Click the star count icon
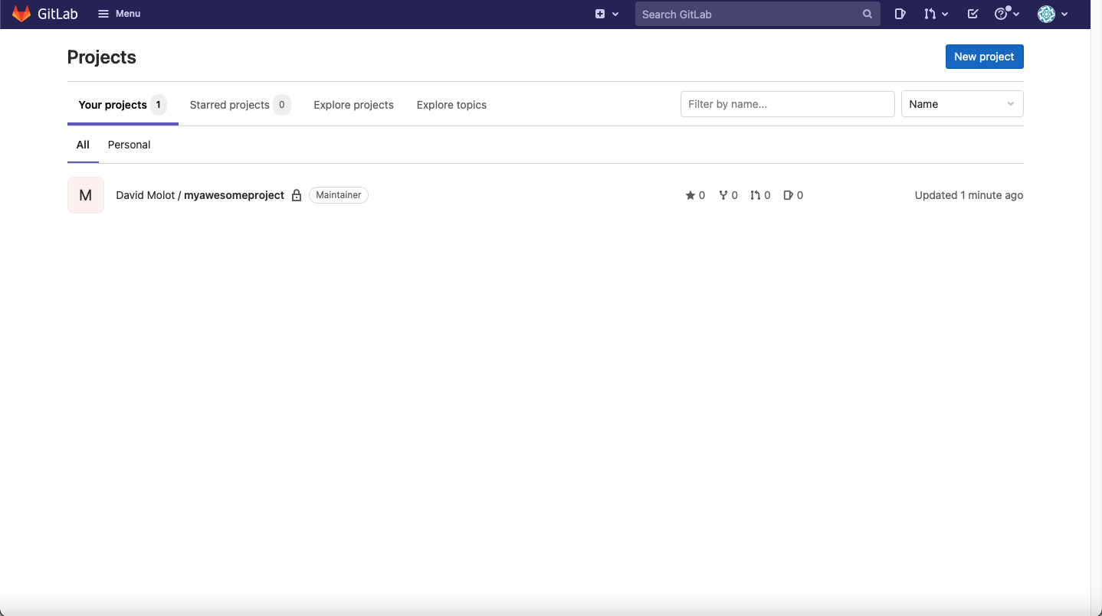This screenshot has height=616, width=1102. click(690, 195)
